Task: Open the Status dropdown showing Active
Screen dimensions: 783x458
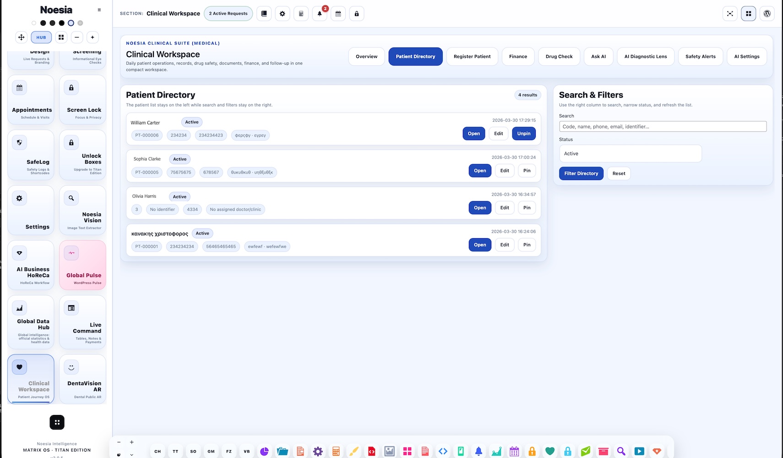Action: pyautogui.click(x=630, y=153)
